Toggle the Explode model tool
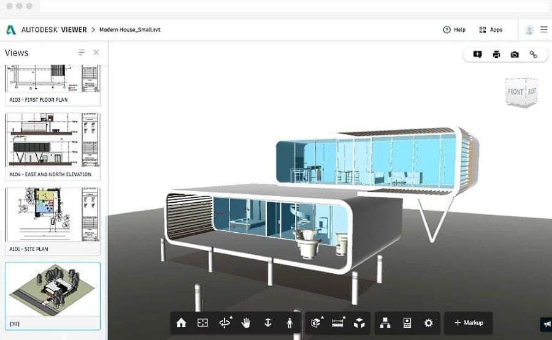The width and height of the screenshot is (552, 340). pyautogui.click(x=359, y=323)
